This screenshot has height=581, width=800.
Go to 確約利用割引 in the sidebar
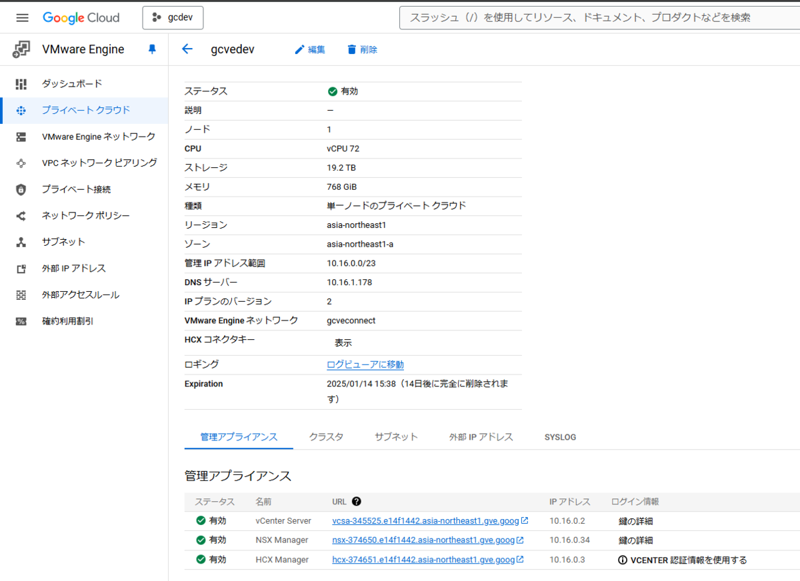click(67, 321)
